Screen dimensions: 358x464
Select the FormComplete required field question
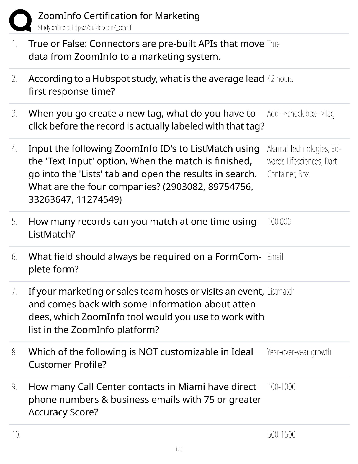145,263
